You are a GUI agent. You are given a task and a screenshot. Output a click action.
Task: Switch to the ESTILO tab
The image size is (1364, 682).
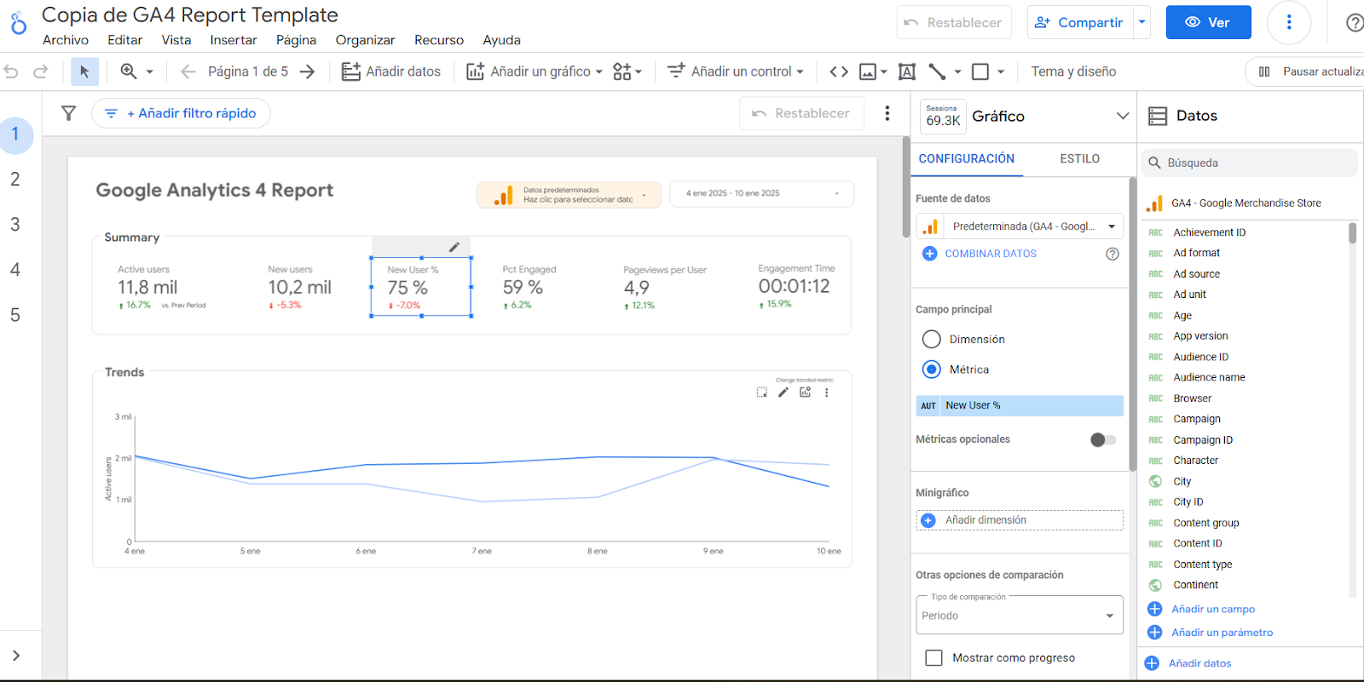tap(1079, 158)
